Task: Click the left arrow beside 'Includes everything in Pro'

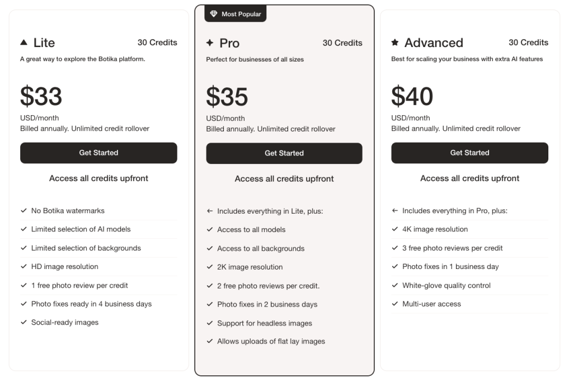Action: tap(395, 210)
